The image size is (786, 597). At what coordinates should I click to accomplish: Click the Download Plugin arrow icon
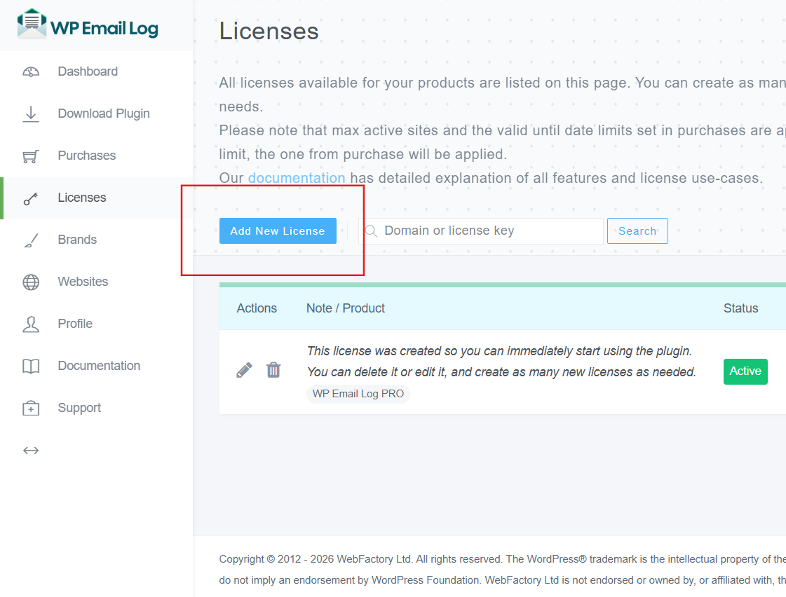[31, 114]
